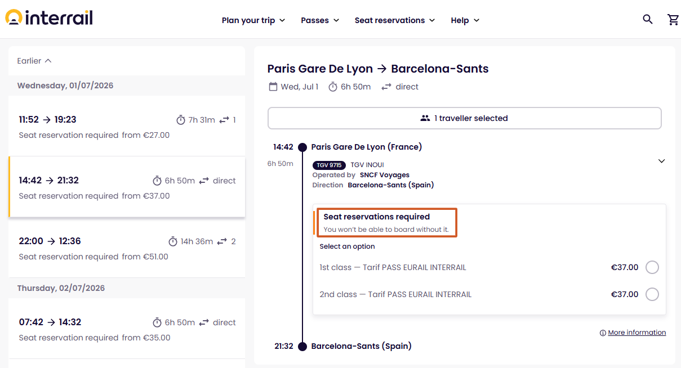Click the 14h 36m duration text
681x368 pixels.
(197, 241)
